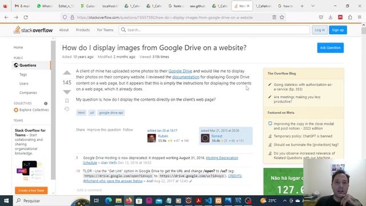This screenshot has height=206, width=366.
Task: Switch to the E-mail browser tab
Action: (x=22, y=6)
